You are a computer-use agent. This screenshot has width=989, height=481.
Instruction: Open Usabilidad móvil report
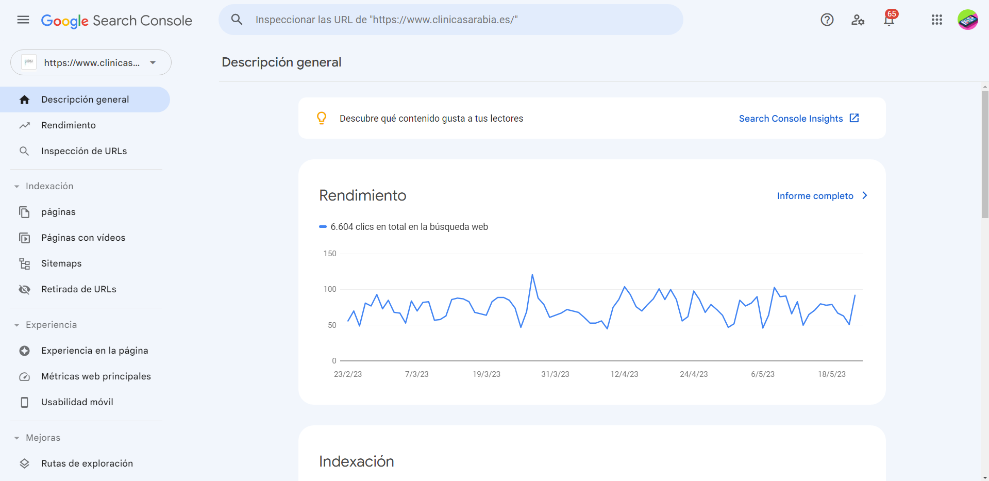[85, 402]
